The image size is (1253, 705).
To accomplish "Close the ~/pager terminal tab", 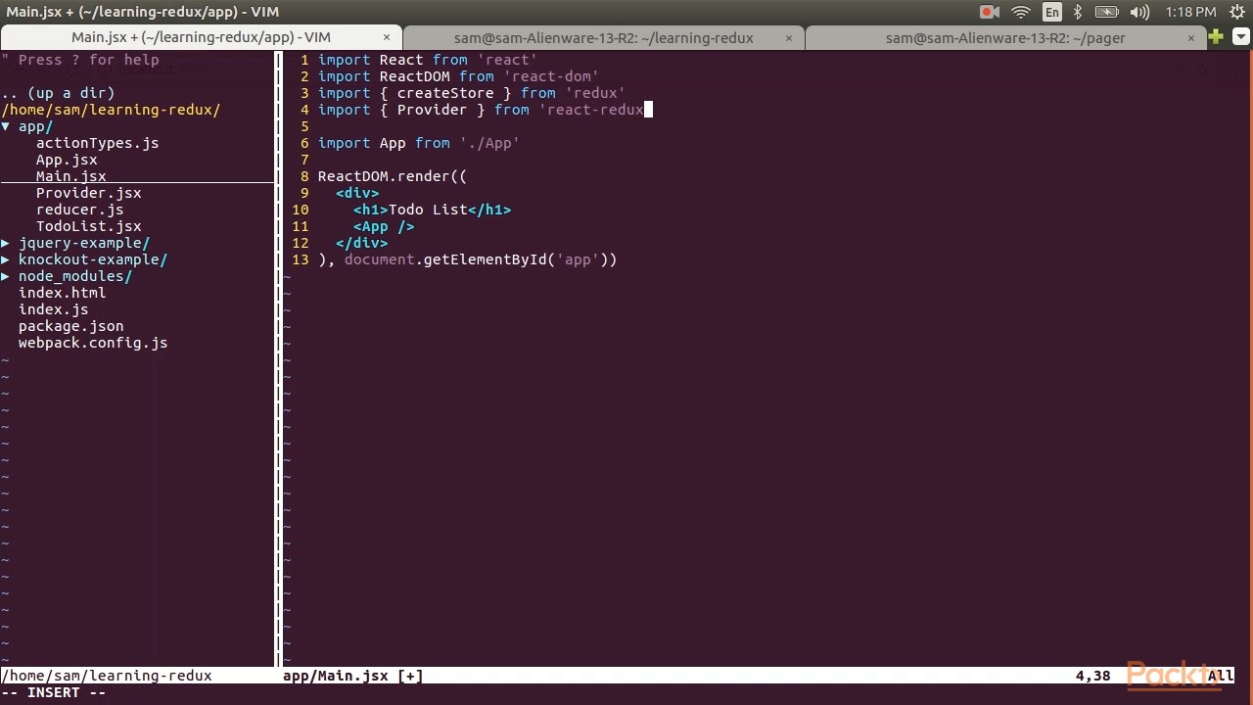I will 1191,37.
